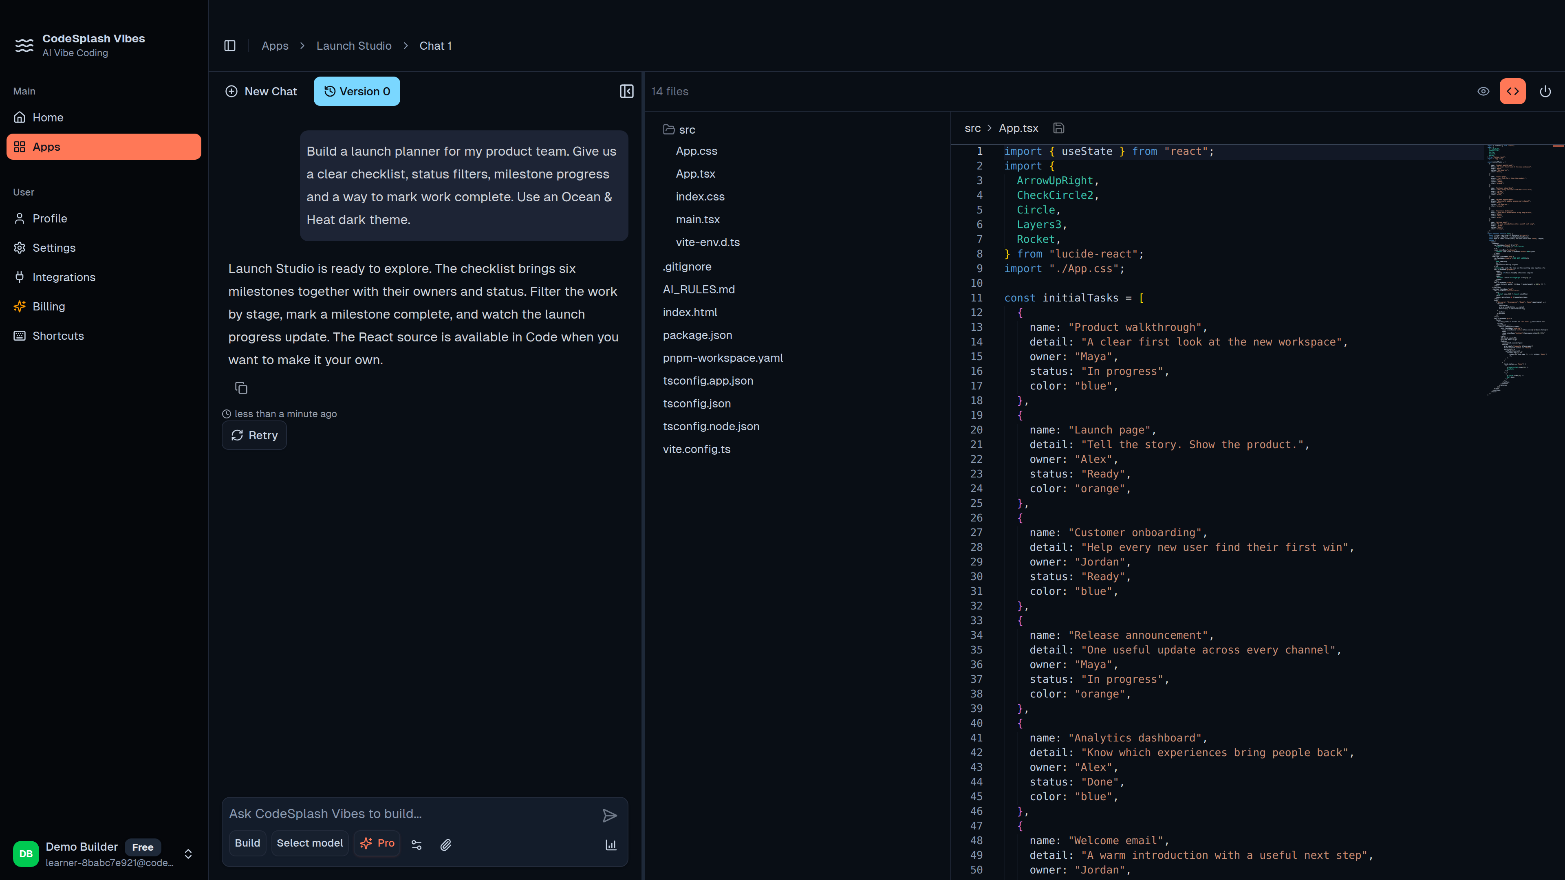Open AI_RULES.md file
The image size is (1565, 880).
point(699,289)
